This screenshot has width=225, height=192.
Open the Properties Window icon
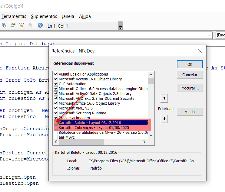pos(13,25)
